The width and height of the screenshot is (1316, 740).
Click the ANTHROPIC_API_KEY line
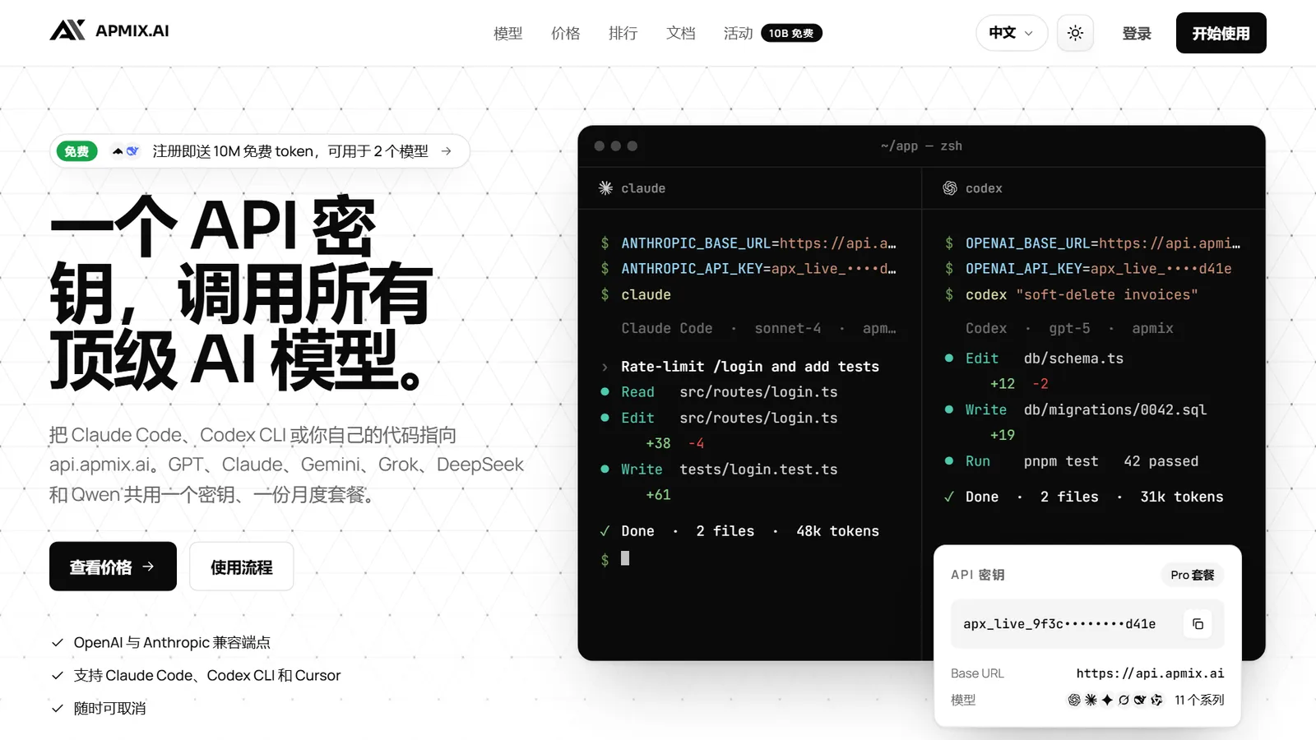(748, 269)
